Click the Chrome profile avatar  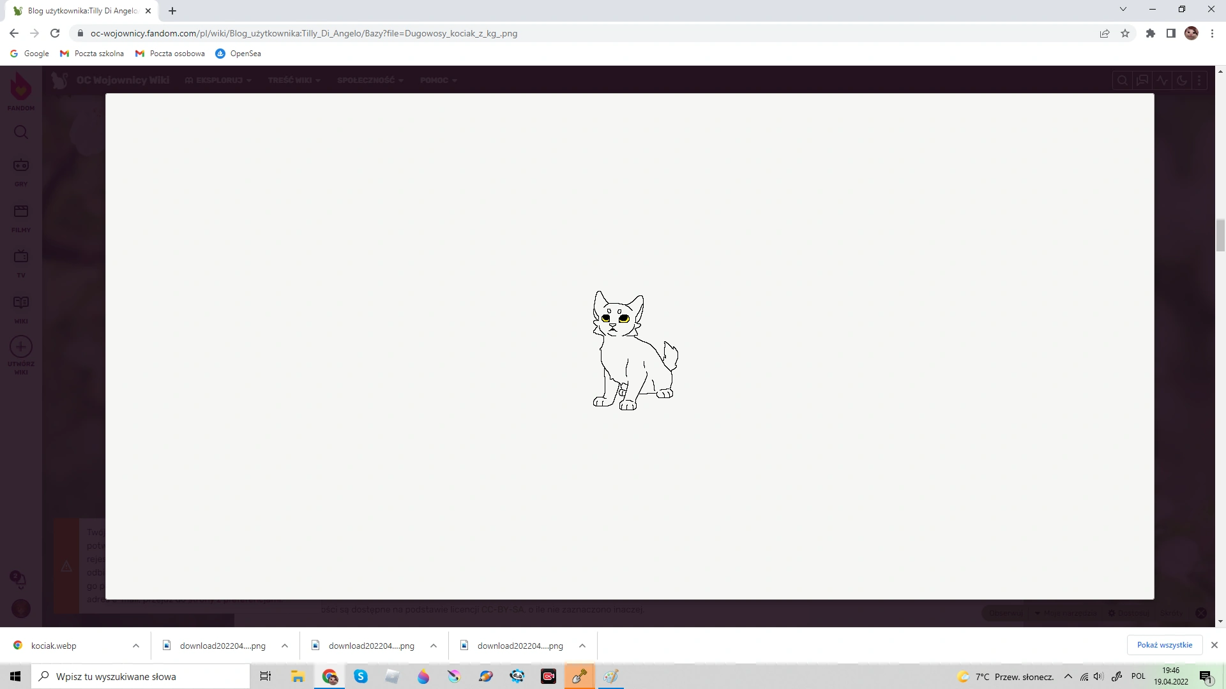(1192, 33)
